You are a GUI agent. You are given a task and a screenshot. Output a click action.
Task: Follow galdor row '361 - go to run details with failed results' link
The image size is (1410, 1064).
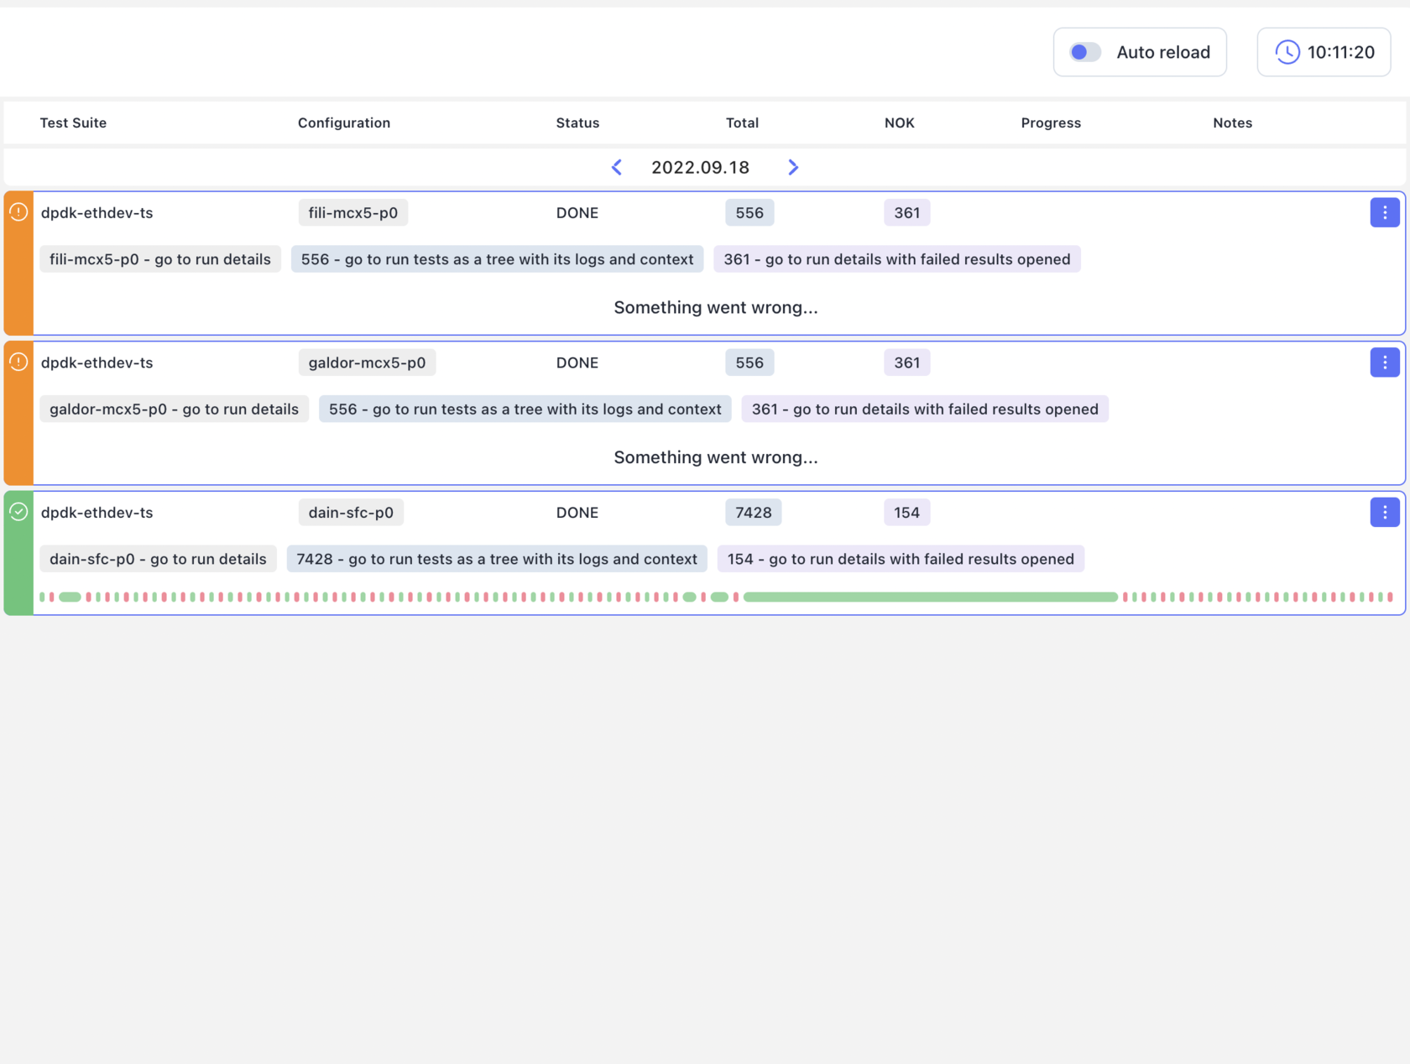925,409
